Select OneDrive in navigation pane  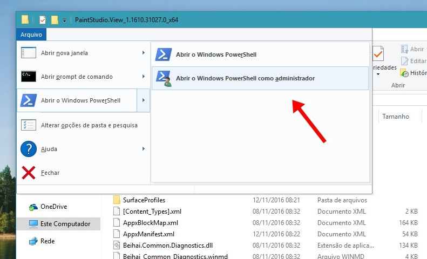pyautogui.click(x=53, y=207)
